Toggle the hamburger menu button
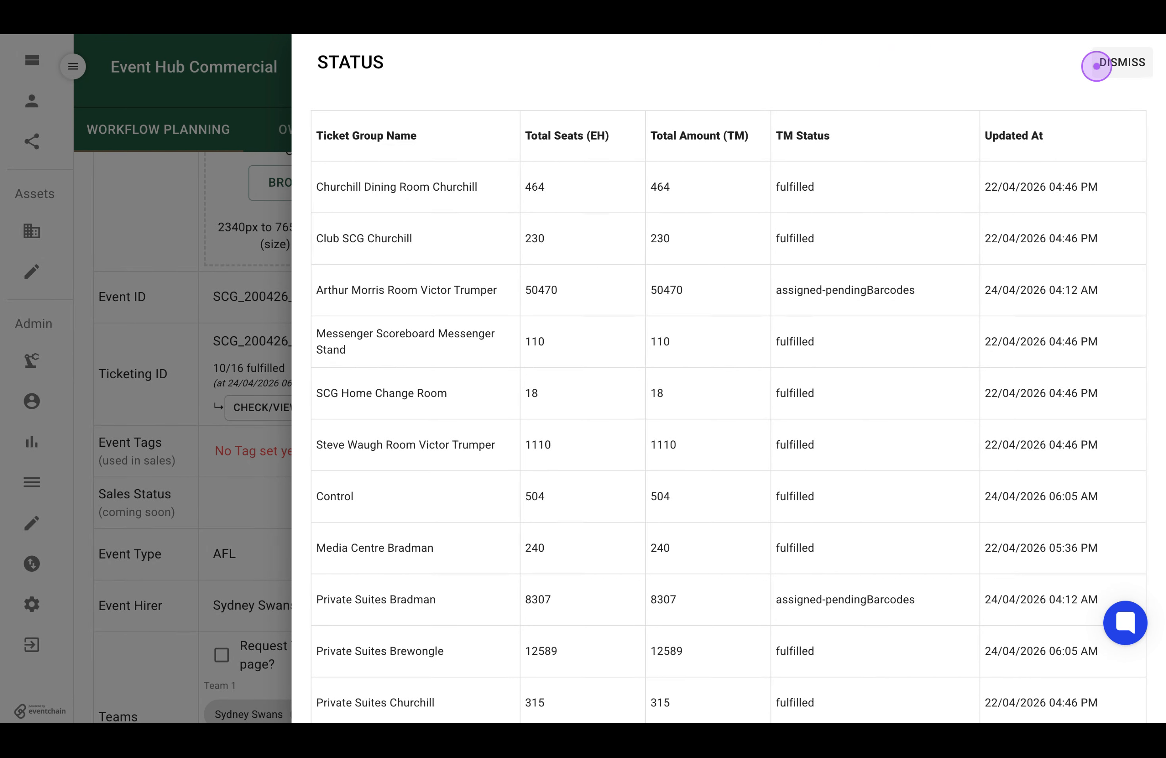Screen dimensions: 1166x758 (x=73, y=67)
